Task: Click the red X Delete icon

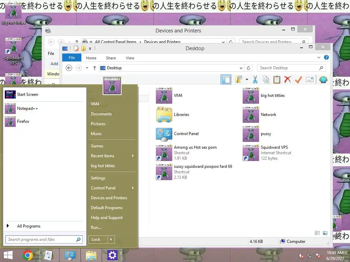Action: pyautogui.click(x=287, y=79)
